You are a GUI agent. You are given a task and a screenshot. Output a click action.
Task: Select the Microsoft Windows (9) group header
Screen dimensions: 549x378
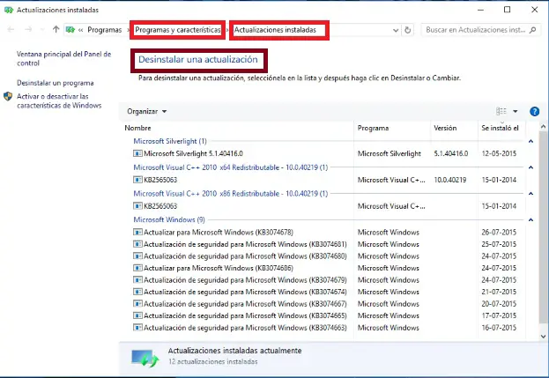click(x=169, y=219)
